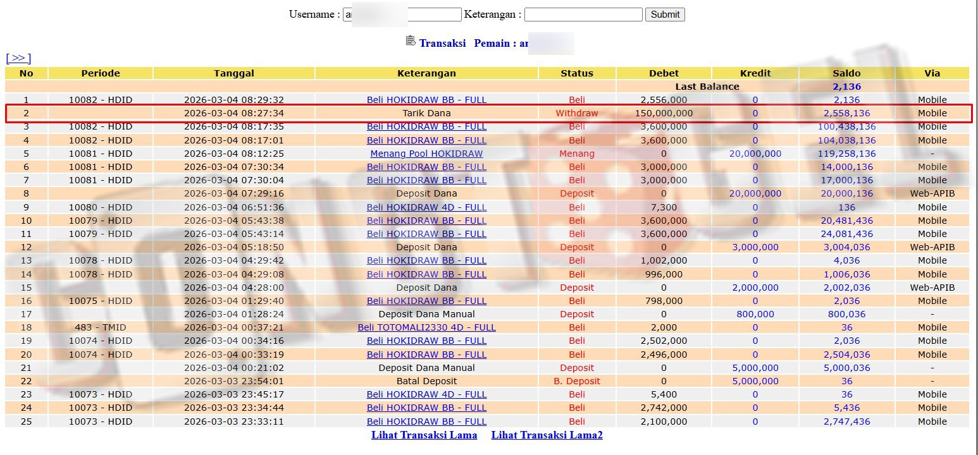Click the transaction clipboard icon beside Transaksi

pos(411,41)
